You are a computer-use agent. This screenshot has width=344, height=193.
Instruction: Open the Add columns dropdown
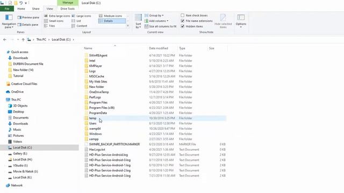coord(156,21)
